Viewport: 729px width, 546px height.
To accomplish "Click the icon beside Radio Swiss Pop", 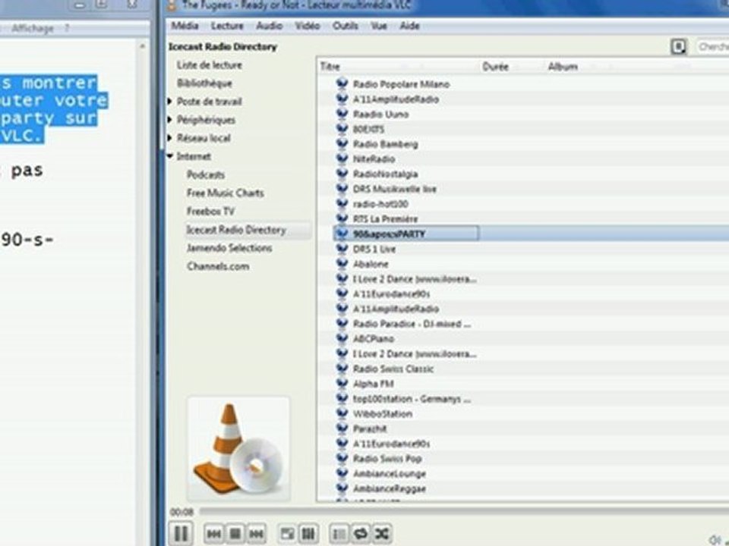I will (x=342, y=458).
